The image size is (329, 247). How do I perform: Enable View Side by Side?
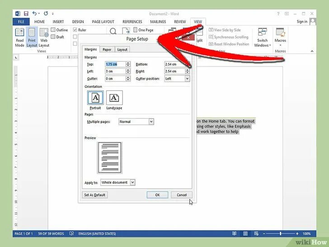pos(225,30)
